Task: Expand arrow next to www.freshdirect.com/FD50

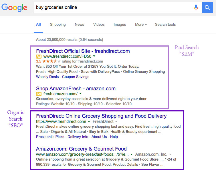Action: (94, 56)
